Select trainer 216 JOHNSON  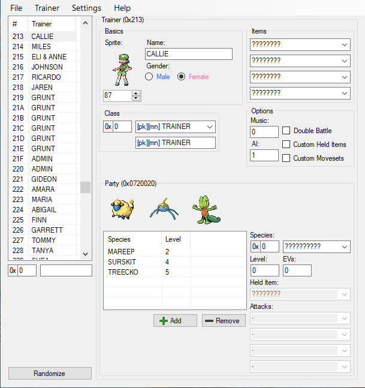pyautogui.click(x=44, y=67)
